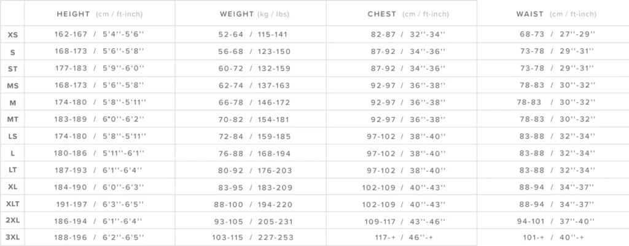
Task: Select the LT size row label
Action: [x=13, y=171]
